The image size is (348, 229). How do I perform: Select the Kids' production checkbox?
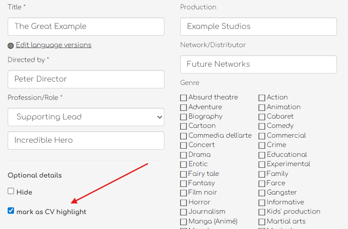click(x=262, y=212)
